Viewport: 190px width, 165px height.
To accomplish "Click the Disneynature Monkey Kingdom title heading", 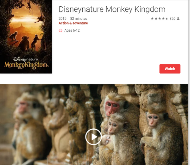I will (112, 9).
